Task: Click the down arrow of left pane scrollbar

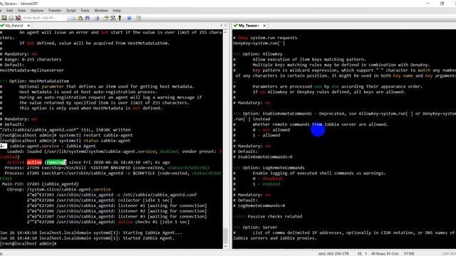Action: pyautogui.click(x=226, y=246)
